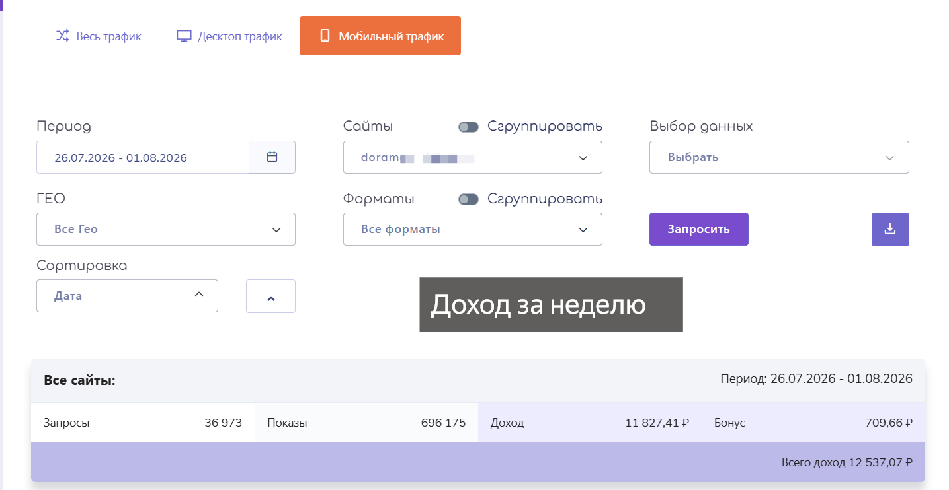The height and width of the screenshot is (490, 949).
Task: Click the Сортировка field label
Action: tap(82, 265)
